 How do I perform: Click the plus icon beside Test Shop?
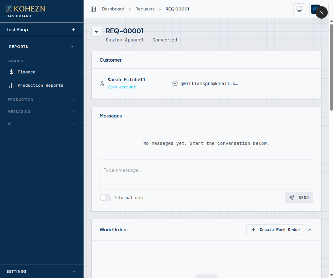73,29
